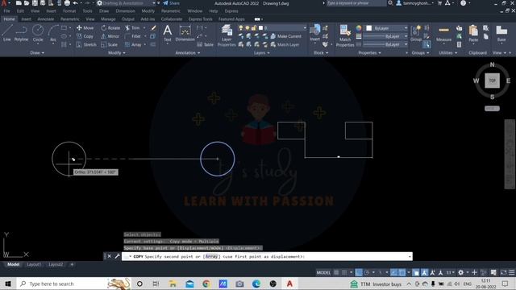This screenshot has width=516, height=290.
Task: Toggle object snap tracking in status bar
Action: point(394,272)
